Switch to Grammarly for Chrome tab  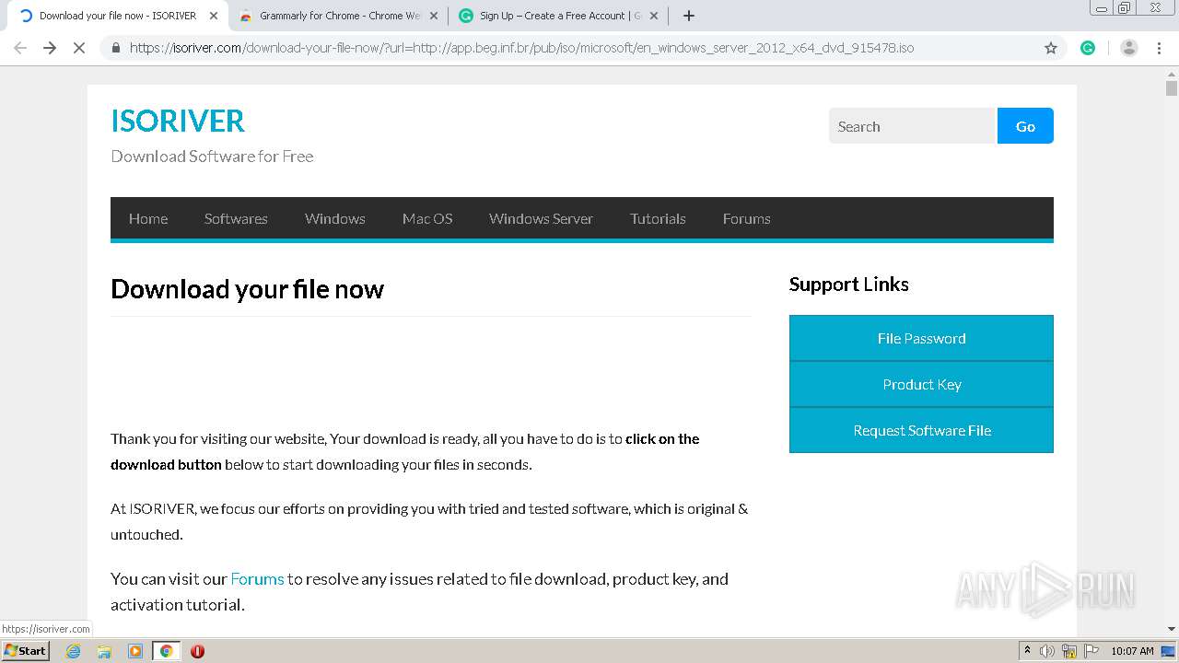point(337,16)
